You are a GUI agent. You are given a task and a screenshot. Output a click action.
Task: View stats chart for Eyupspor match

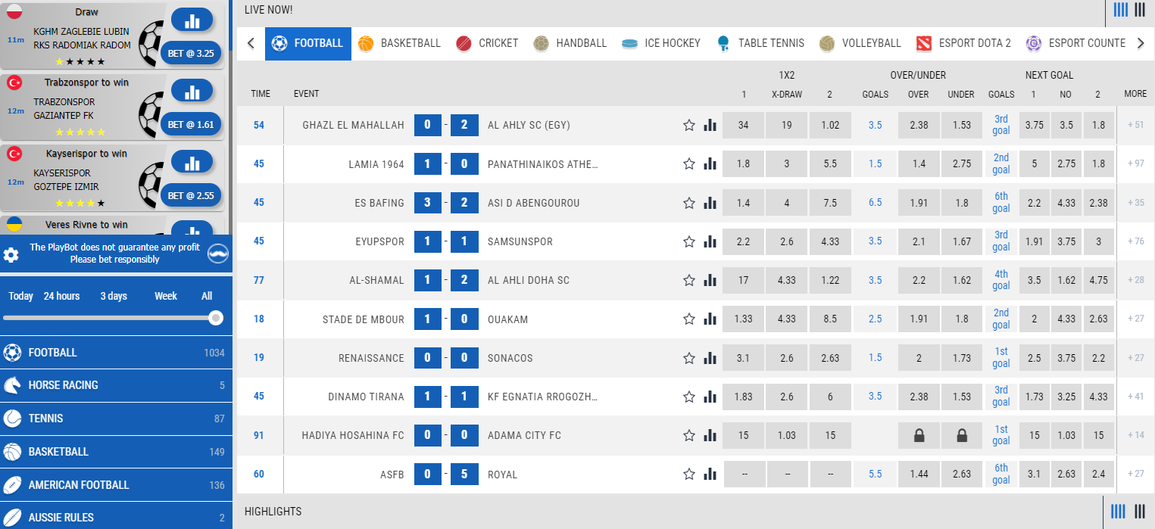pyautogui.click(x=710, y=241)
